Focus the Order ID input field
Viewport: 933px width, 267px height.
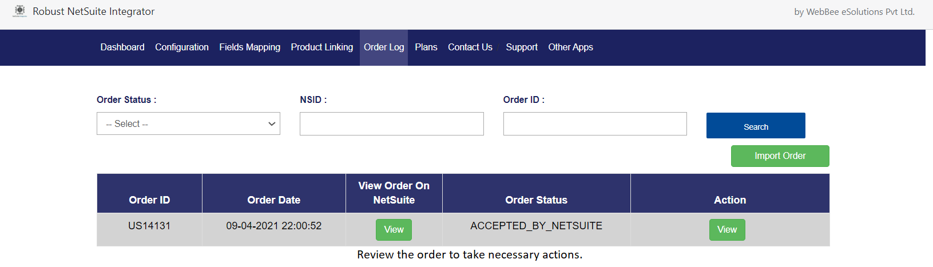pyautogui.click(x=595, y=123)
